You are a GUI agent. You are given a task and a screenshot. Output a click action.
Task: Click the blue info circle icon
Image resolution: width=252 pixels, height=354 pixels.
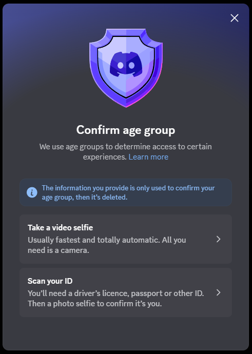[32, 192]
